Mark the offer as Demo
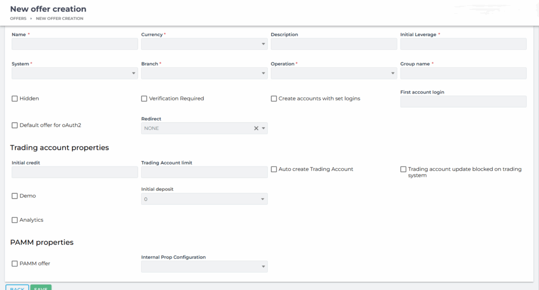Image resolution: width=539 pixels, height=290 pixels. 15,196
